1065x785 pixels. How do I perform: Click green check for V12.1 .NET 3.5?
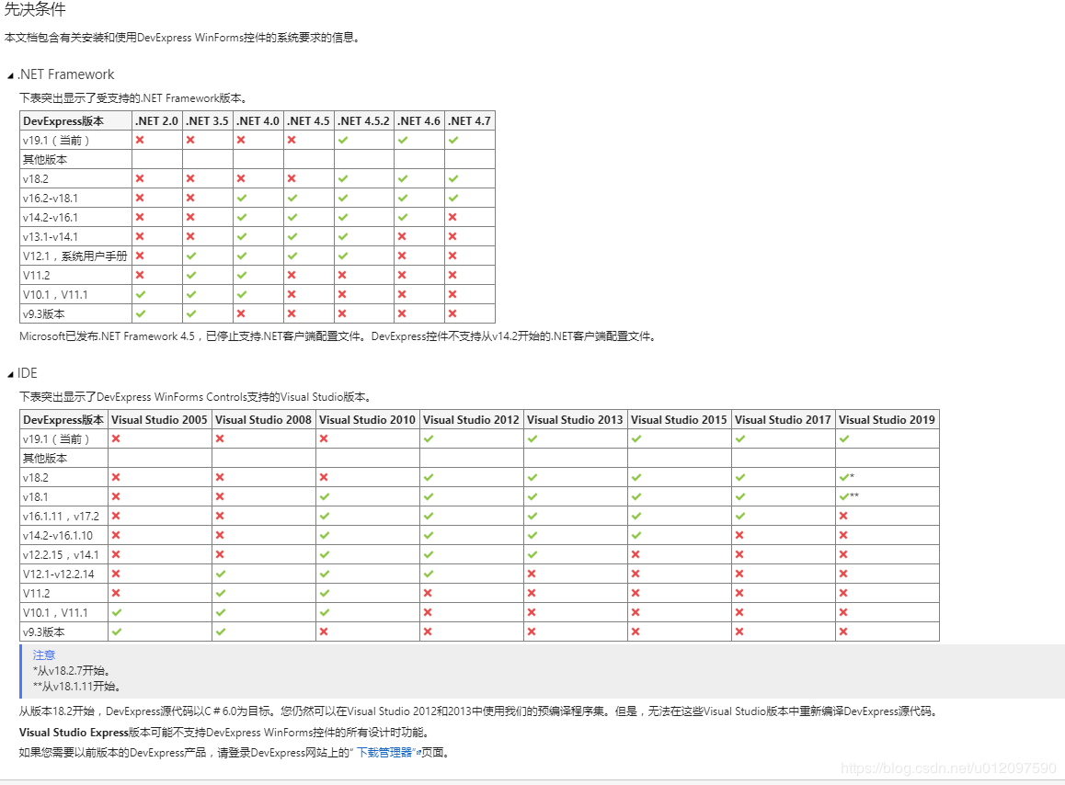tap(191, 256)
